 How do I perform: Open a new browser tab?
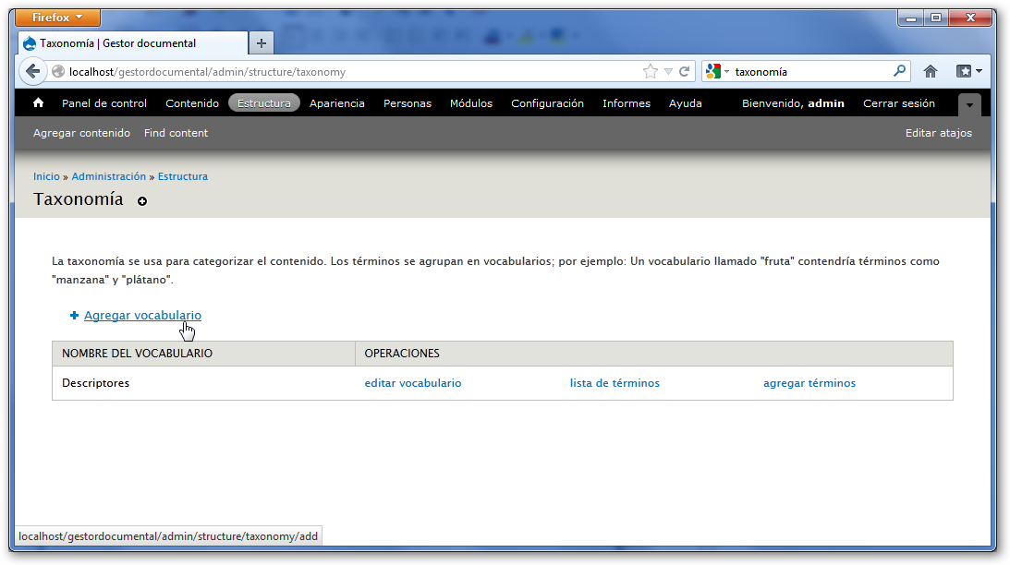pyautogui.click(x=262, y=43)
